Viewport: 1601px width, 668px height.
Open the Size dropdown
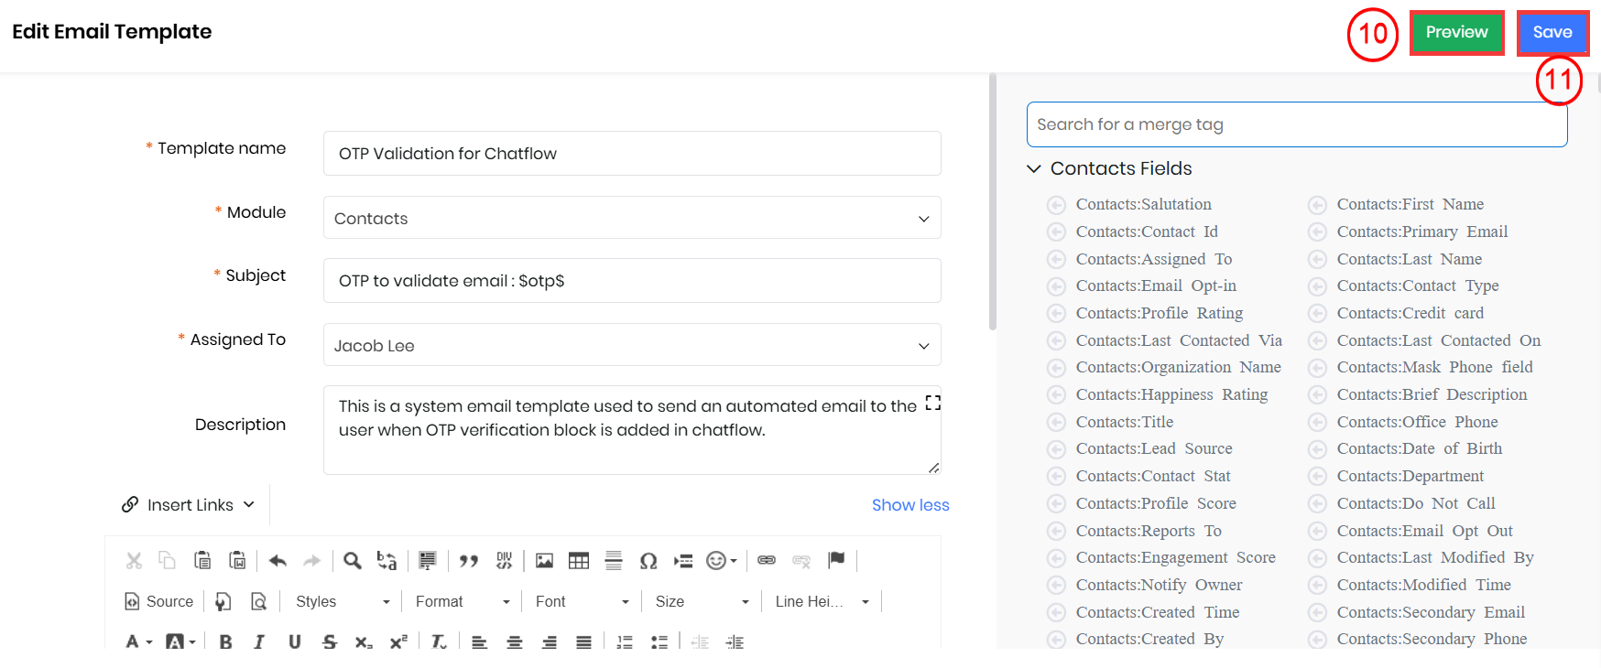point(702,601)
